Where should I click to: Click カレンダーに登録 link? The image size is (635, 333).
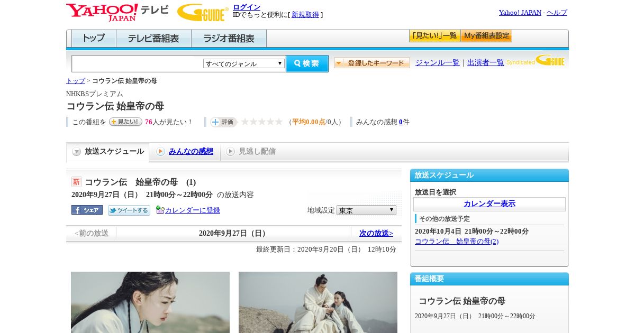(x=193, y=210)
